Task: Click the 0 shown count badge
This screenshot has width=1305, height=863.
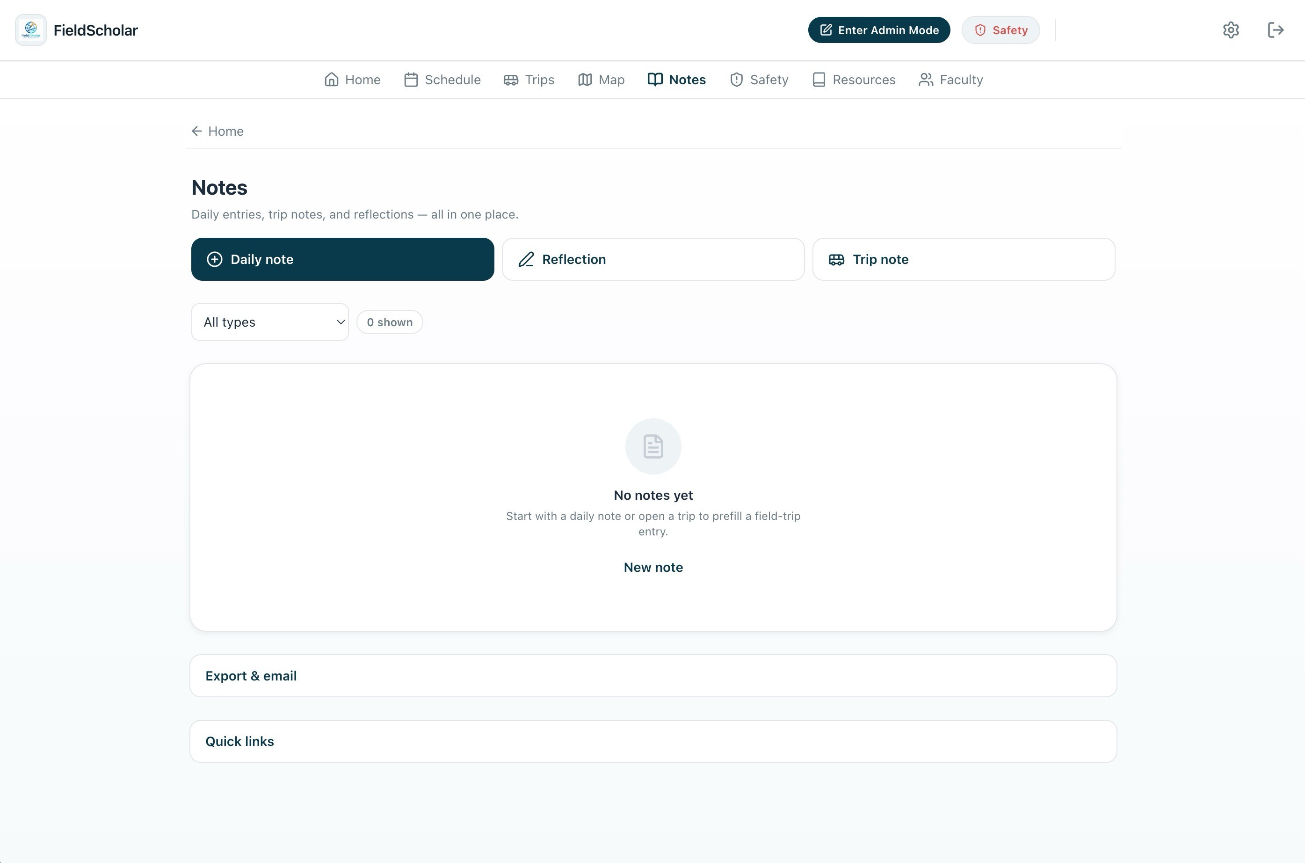Action: (x=390, y=322)
